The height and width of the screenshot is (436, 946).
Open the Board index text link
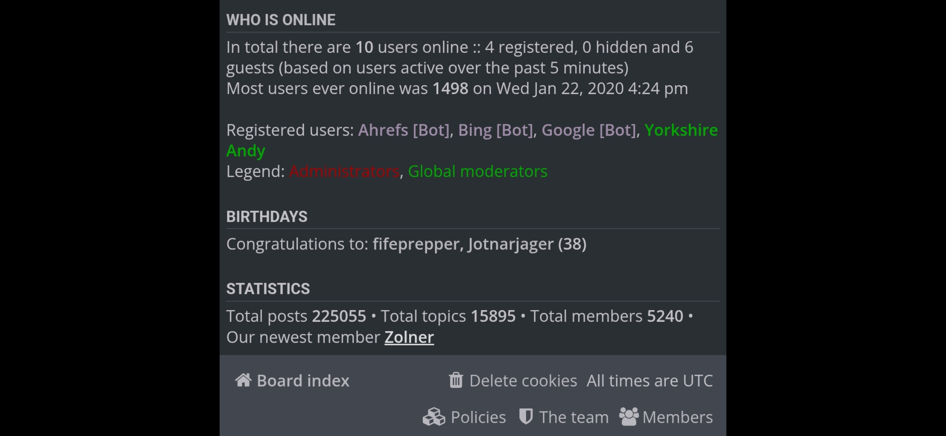coord(303,381)
